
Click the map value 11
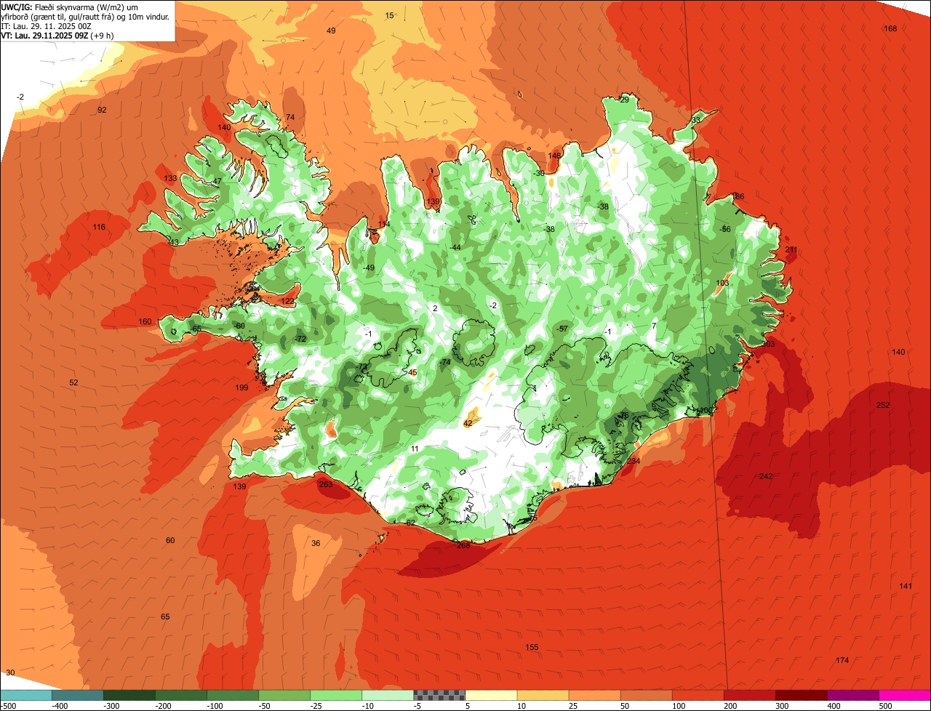(414, 449)
